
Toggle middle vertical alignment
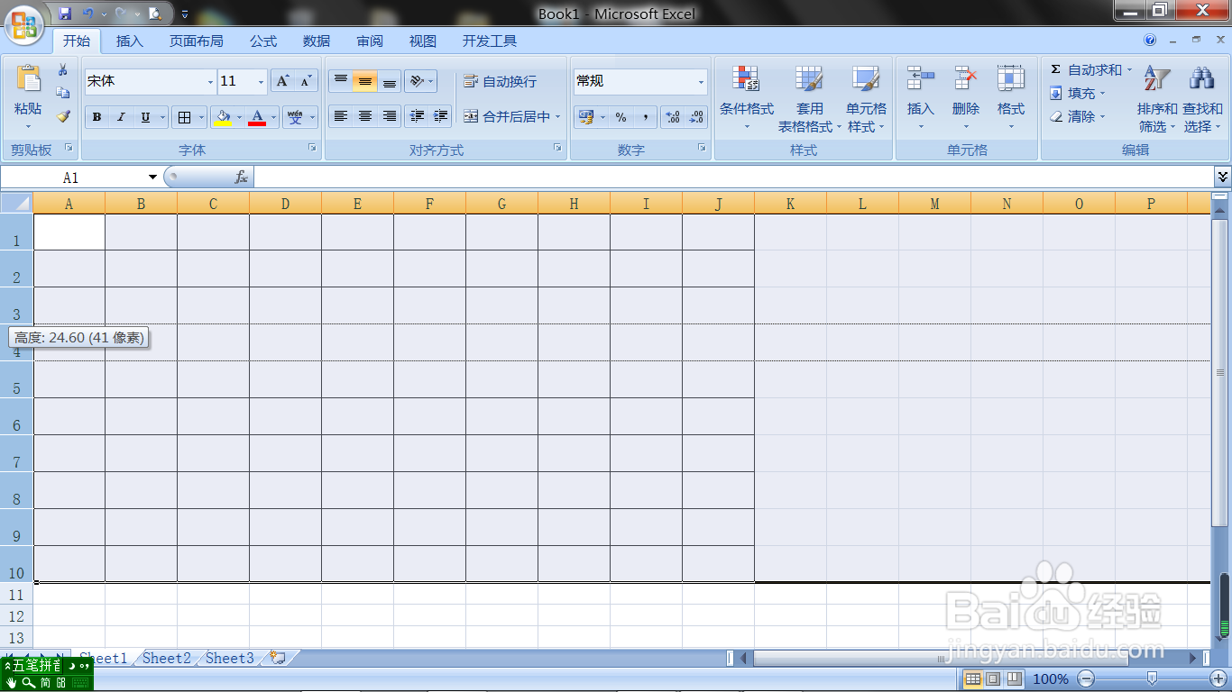(364, 81)
